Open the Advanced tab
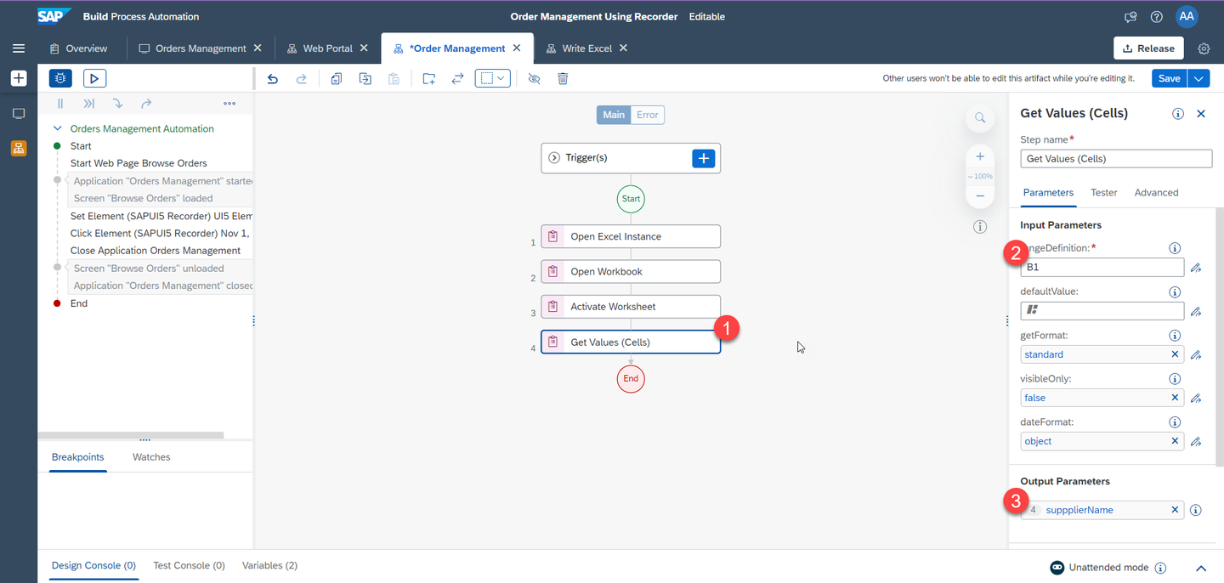The width and height of the screenshot is (1224, 583). pyautogui.click(x=1156, y=193)
